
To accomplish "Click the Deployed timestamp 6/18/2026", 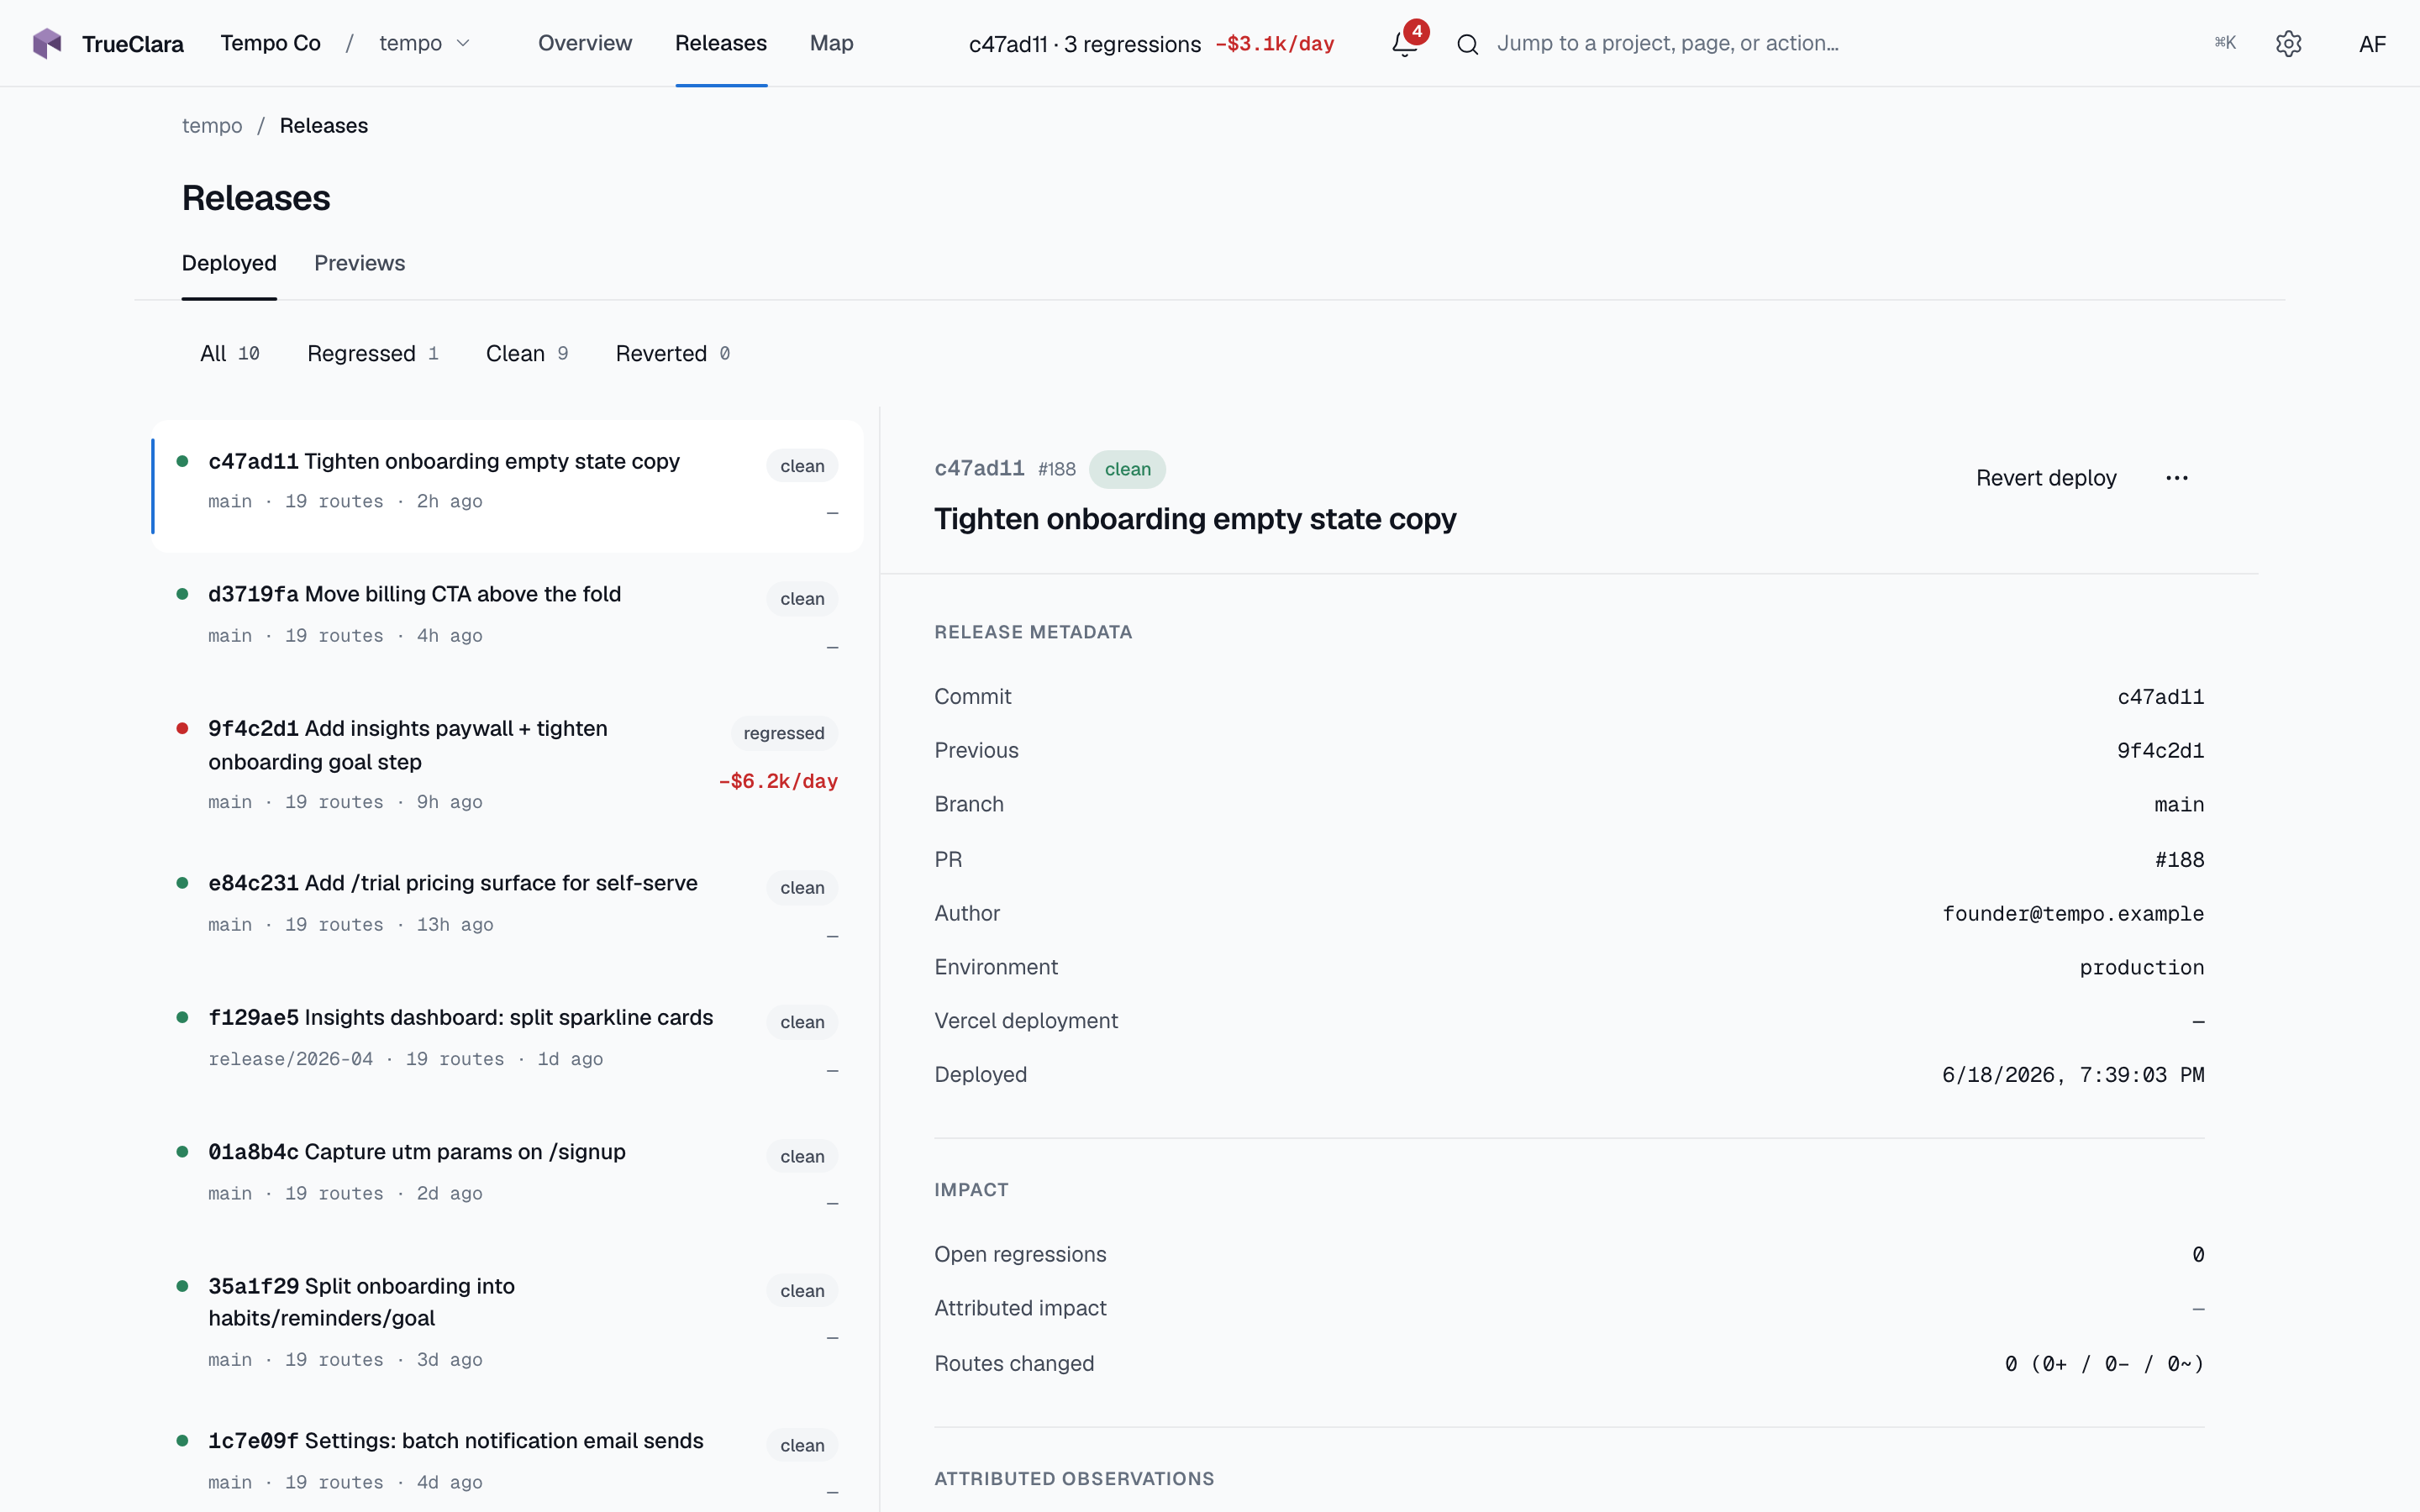I will pyautogui.click(x=2073, y=1075).
